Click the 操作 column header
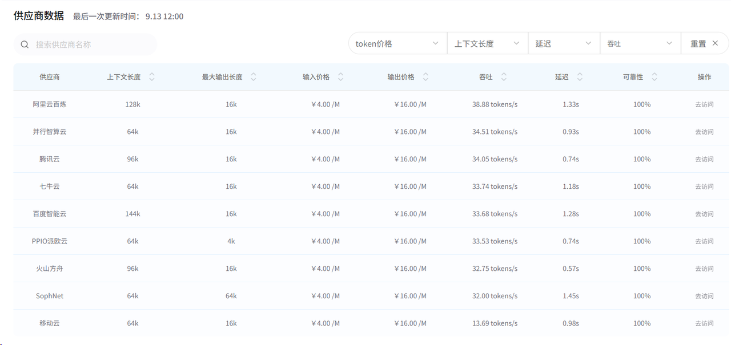The height and width of the screenshot is (345, 731). [x=704, y=77]
